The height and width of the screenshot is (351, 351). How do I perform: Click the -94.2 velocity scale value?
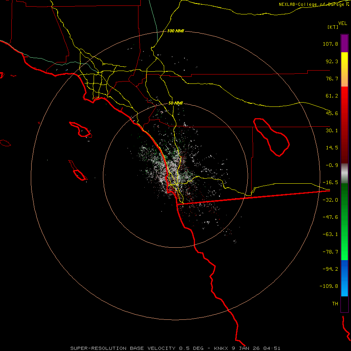[330, 269]
